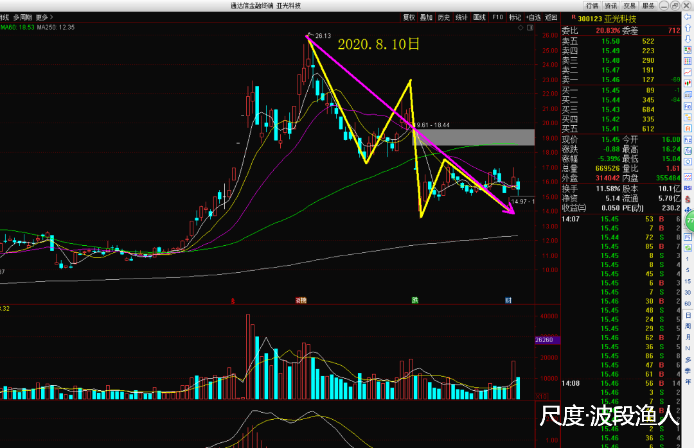Click the MA250: 12.35 indicator label
The height and width of the screenshot is (448, 694).
point(56,28)
